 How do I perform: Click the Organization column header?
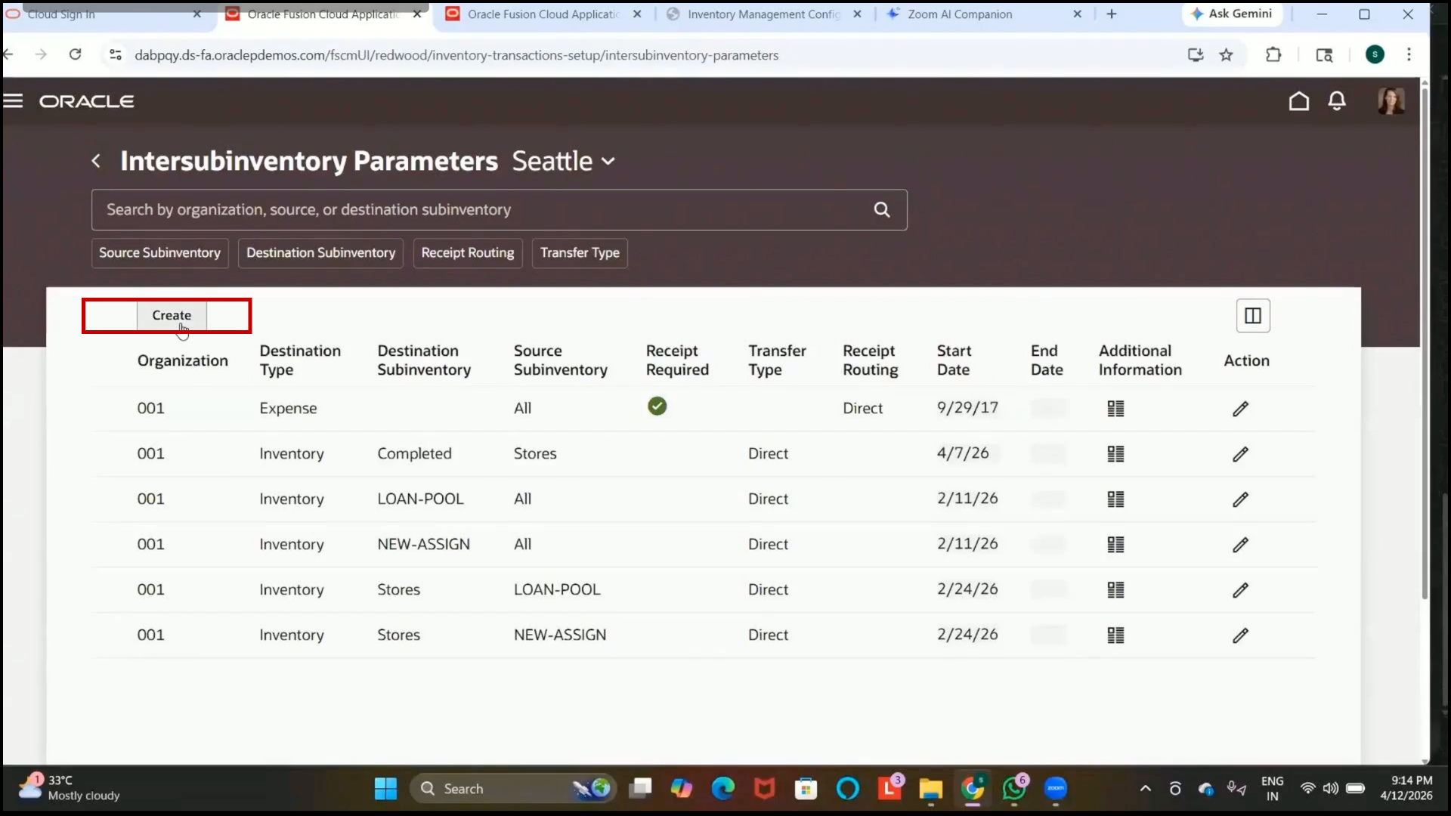[x=182, y=360]
